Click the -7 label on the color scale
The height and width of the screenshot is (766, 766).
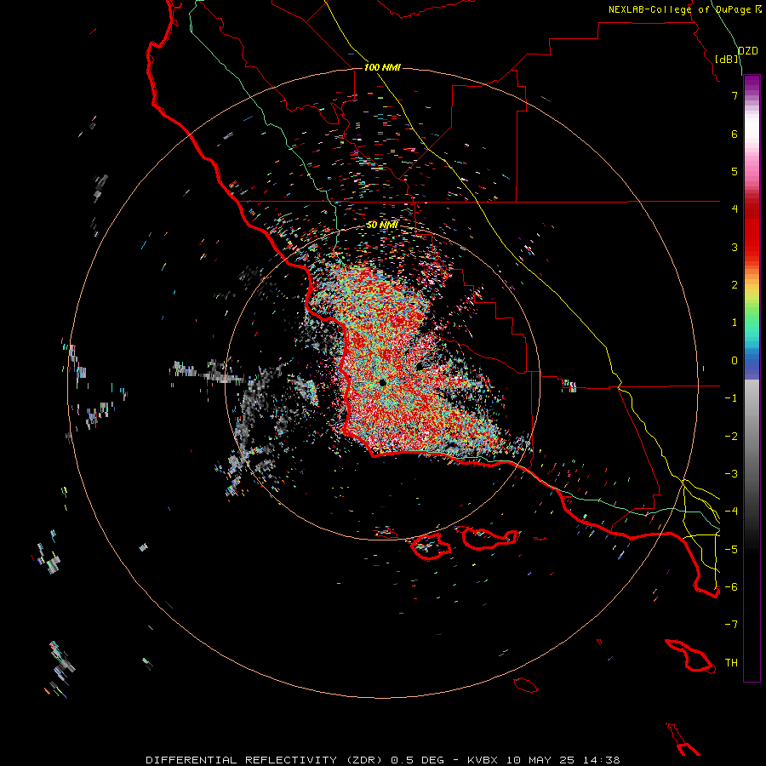pyautogui.click(x=731, y=625)
